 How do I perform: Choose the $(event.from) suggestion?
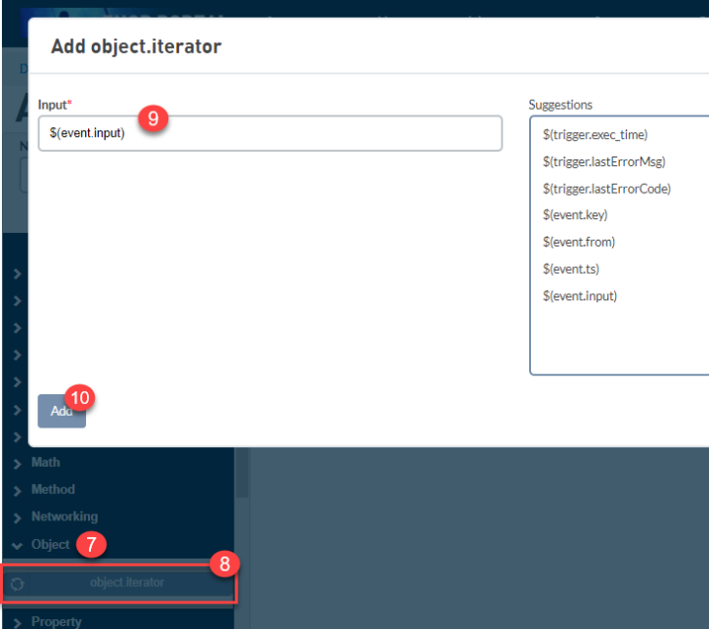[x=579, y=242]
